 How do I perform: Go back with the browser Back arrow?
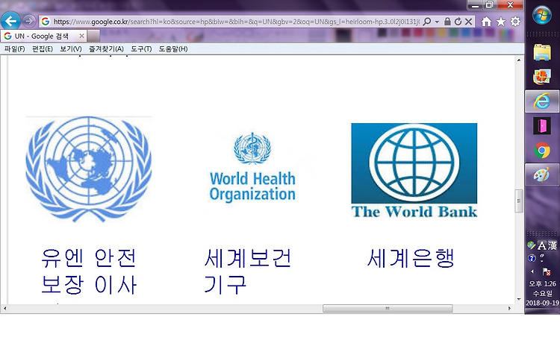coord(10,21)
